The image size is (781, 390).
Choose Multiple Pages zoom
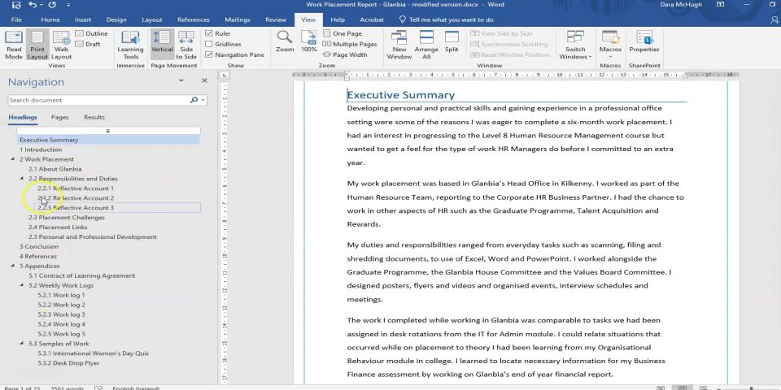point(350,44)
